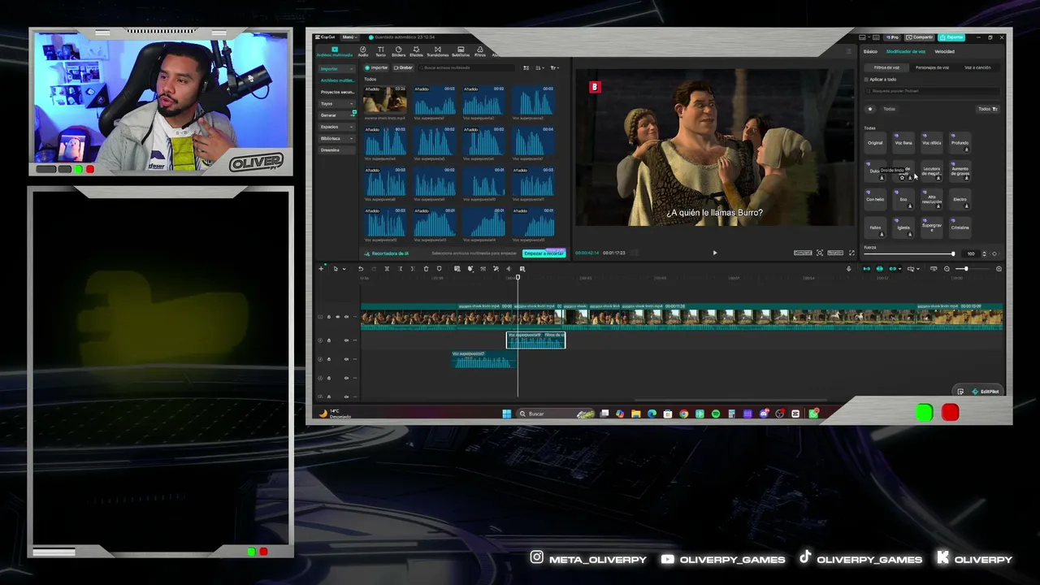Add a keyframe for Fuerza
The image size is (1040, 585).
pyautogui.click(x=994, y=253)
